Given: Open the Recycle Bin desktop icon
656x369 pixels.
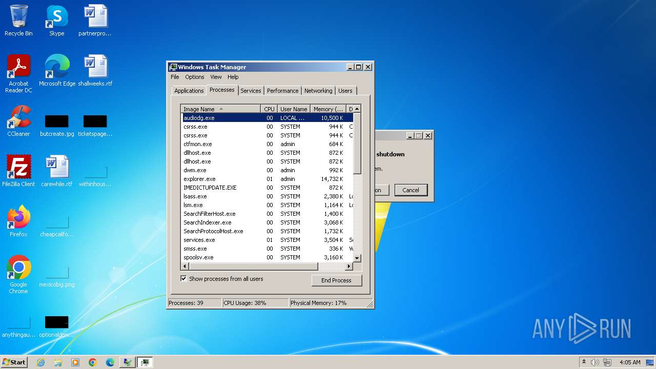Looking at the screenshot, I should click(18, 20).
